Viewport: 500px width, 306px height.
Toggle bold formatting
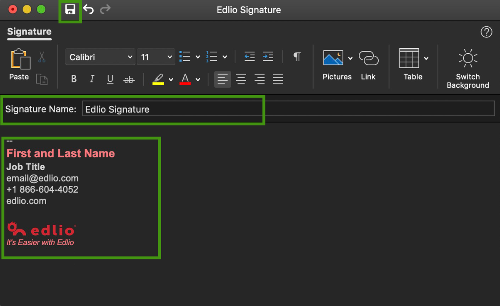click(x=74, y=79)
